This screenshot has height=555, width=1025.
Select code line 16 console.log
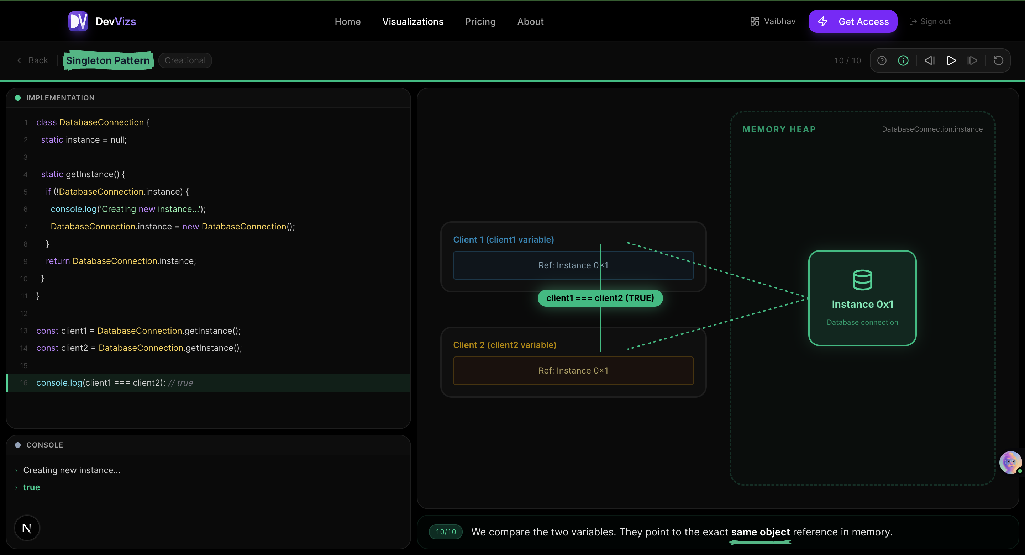(x=115, y=383)
